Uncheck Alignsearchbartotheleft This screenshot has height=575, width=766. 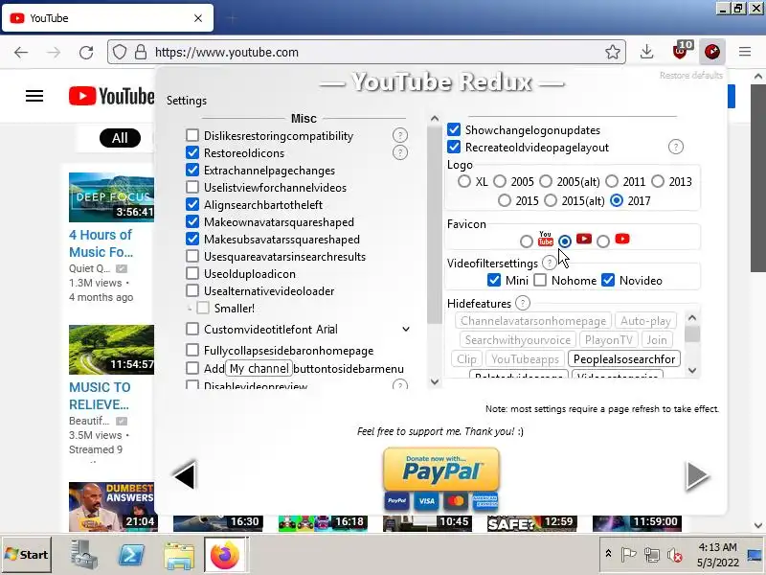[192, 204]
